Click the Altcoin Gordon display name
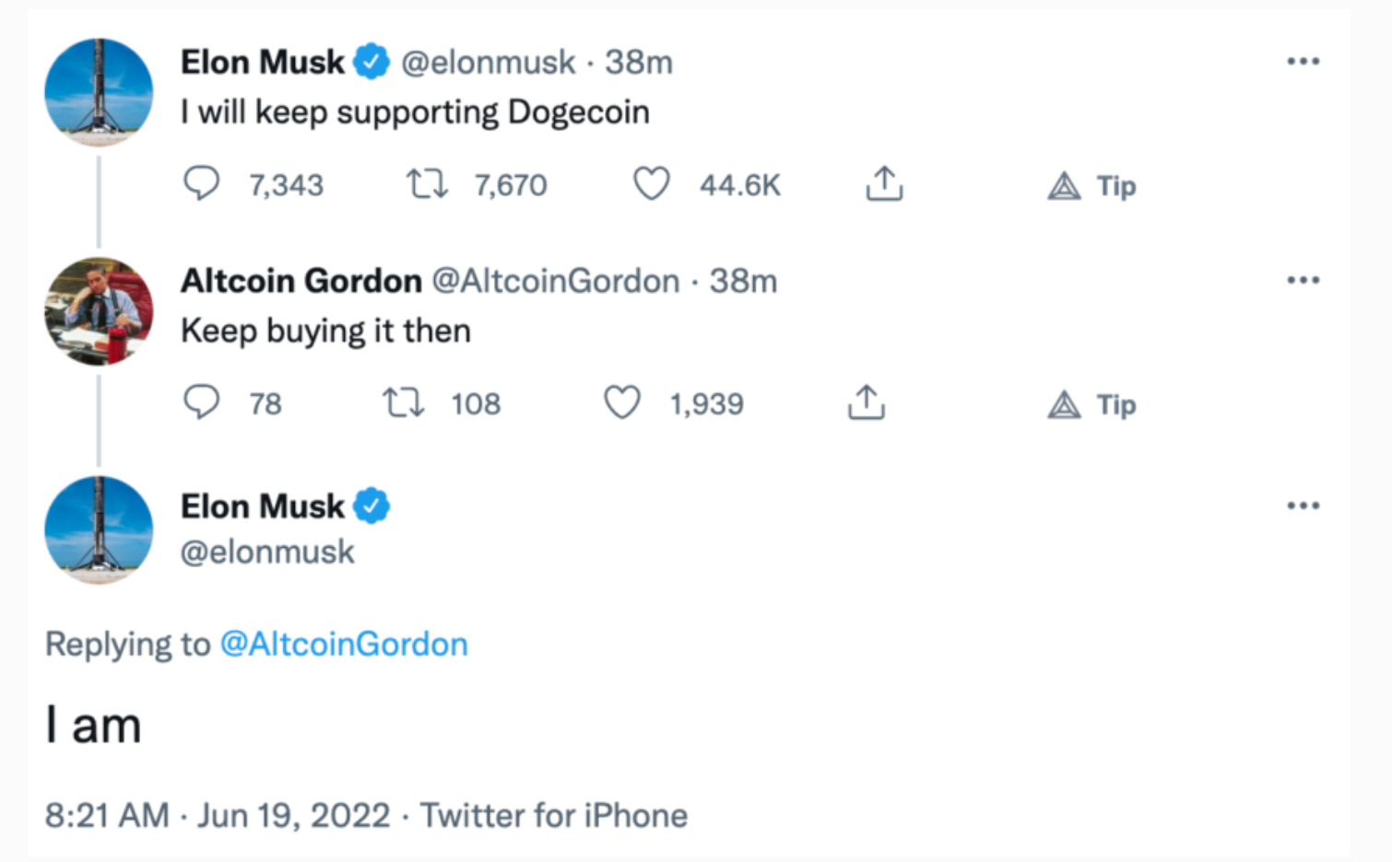The height and width of the screenshot is (862, 1392). [x=301, y=281]
